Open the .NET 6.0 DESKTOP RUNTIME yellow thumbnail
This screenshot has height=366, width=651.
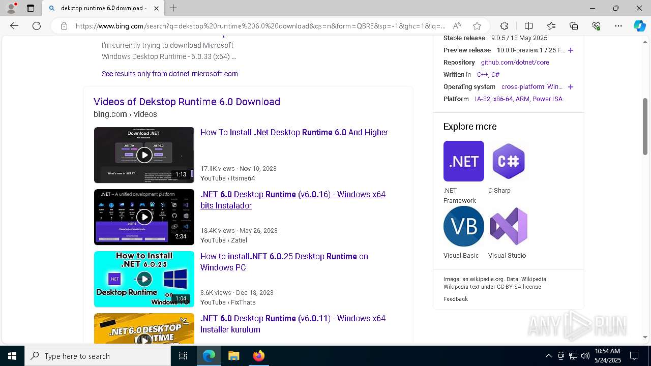[144, 328]
